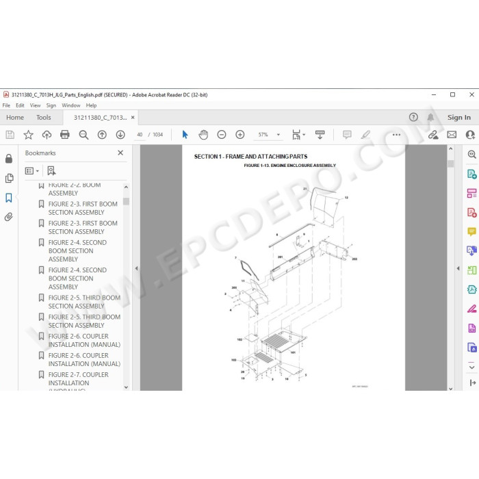Open the Find text magnifier tool
This screenshot has width=479, height=479.
point(83,135)
